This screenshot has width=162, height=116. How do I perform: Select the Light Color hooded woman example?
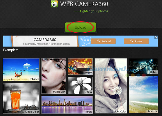point(111,86)
